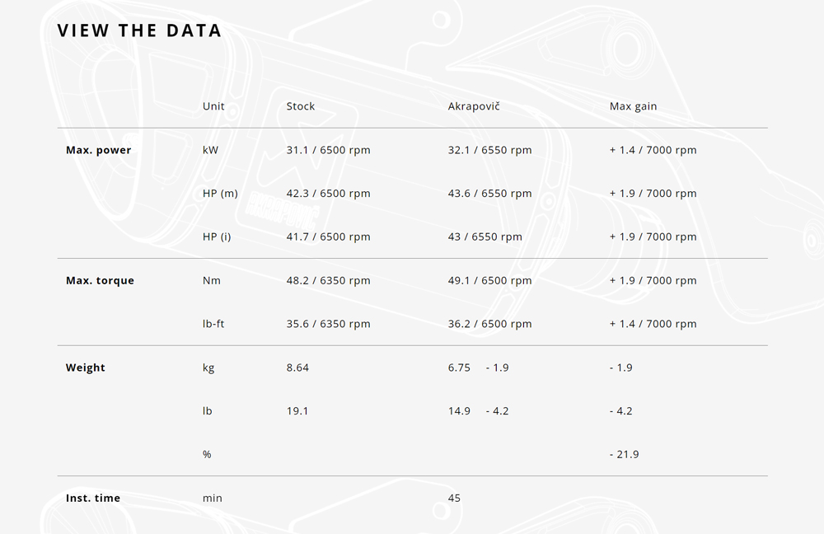Screen dimensions: 824x534
Task: Click the Nm unit cell
Action: tap(211, 281)
